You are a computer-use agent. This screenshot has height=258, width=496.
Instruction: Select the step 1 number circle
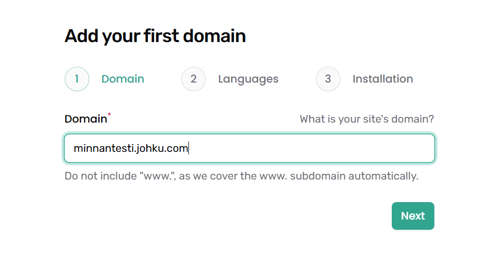(77, 79)
